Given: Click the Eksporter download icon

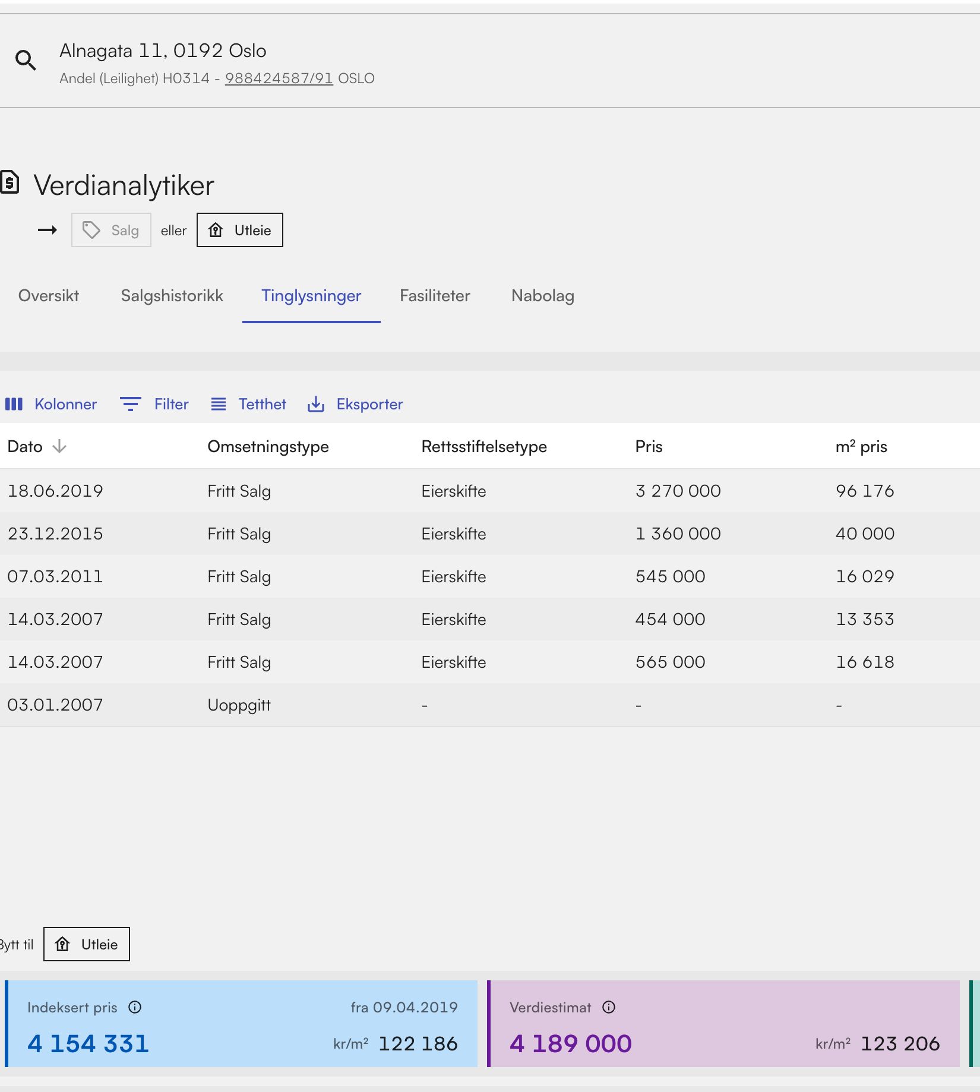Looking at the screenshot, I should tap(316, 405).
